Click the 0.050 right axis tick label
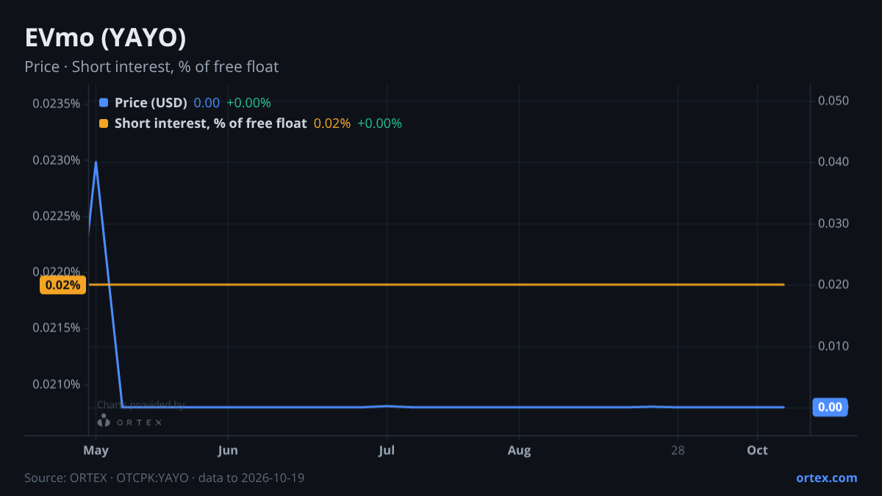Image resolution: width=882 pixels, height=496 pixels. tap(833, 100)
